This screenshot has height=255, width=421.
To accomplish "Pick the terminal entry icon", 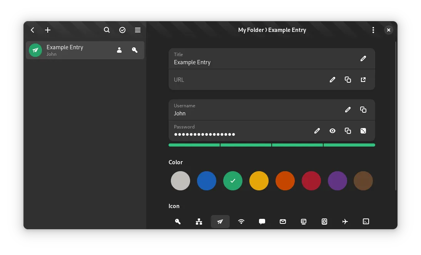I will 366,222.
